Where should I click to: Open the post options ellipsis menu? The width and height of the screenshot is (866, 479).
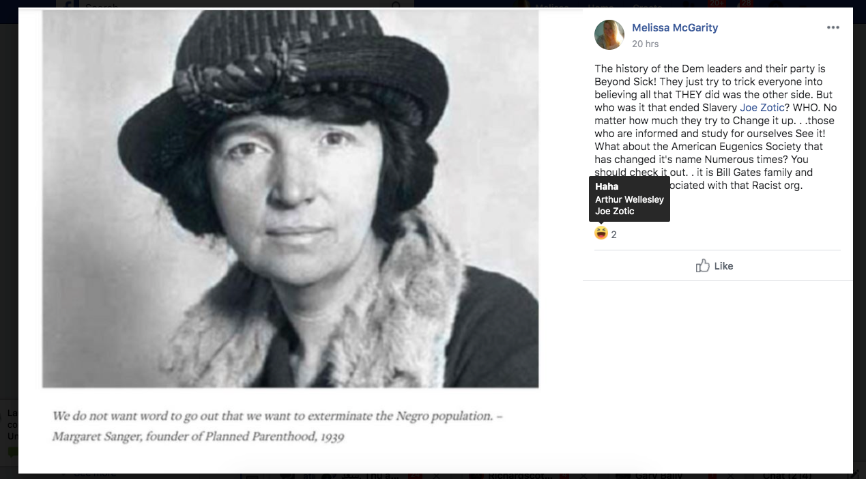(833, 28)
